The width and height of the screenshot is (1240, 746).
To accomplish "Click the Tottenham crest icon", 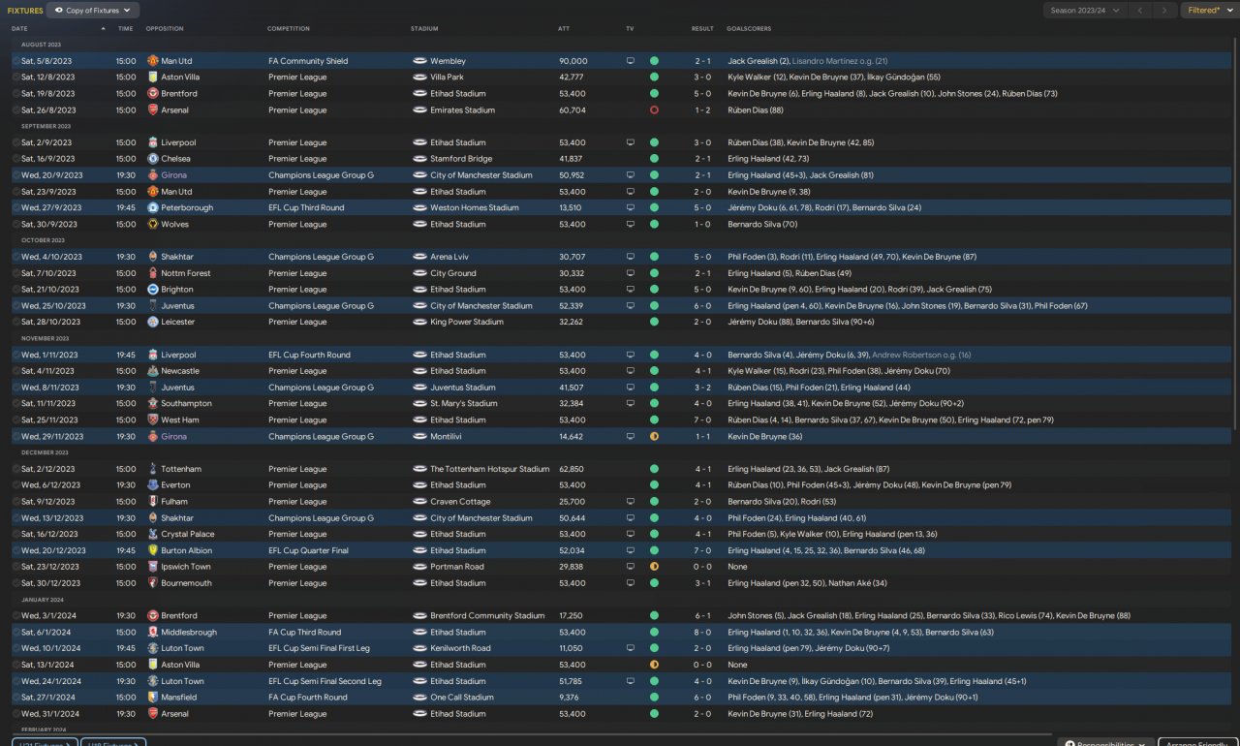I will (x=153, y=469).
